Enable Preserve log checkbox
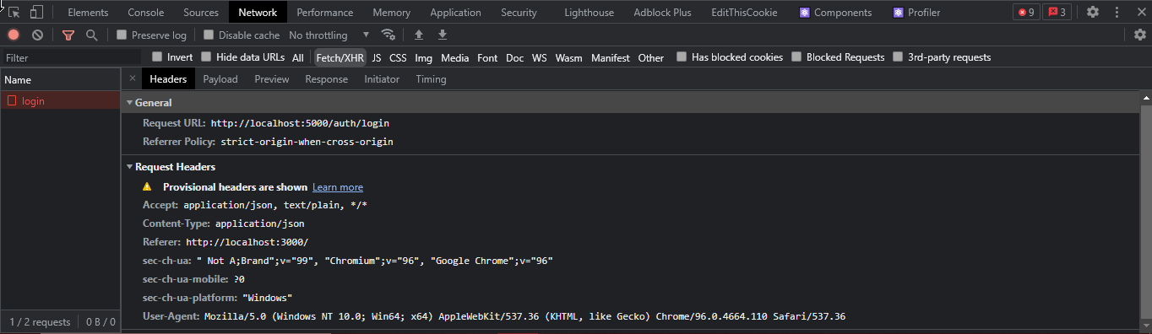Viewport: 1152px width, 334px height. point(122,35)
